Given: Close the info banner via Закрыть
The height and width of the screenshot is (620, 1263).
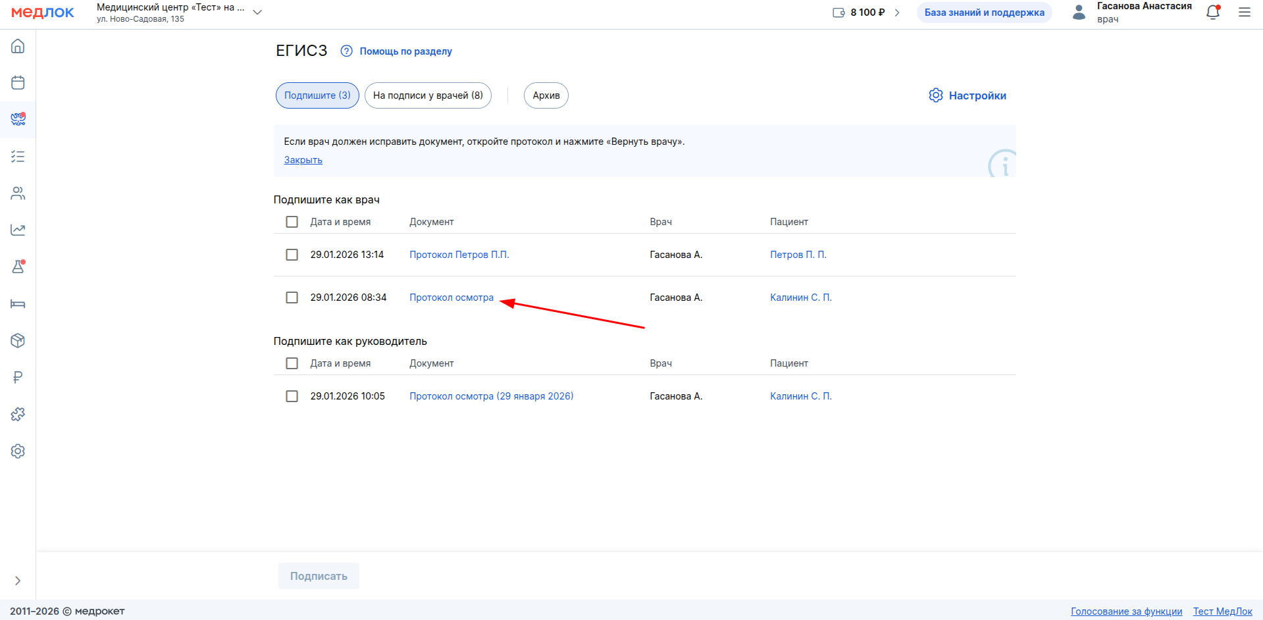Looking at the screenshot, I should click(x=303, y=160).
